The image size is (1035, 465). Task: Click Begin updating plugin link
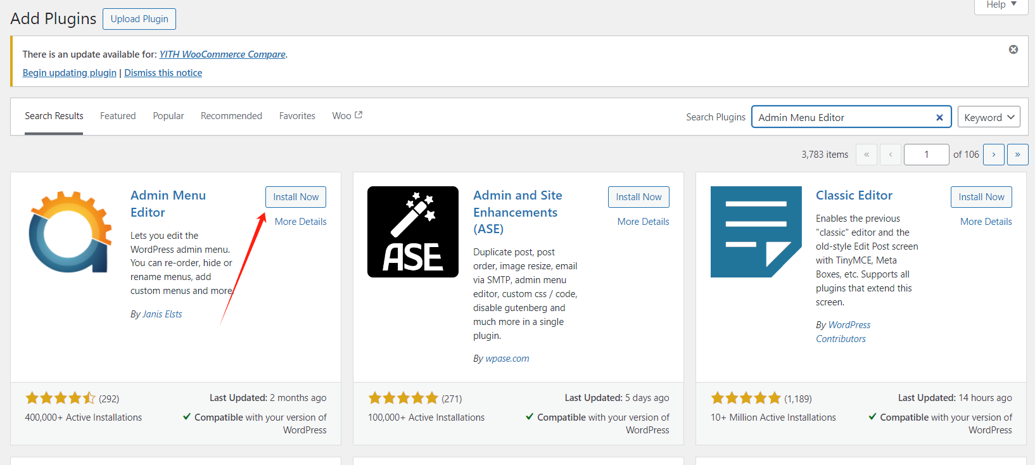tap(70, 73)
